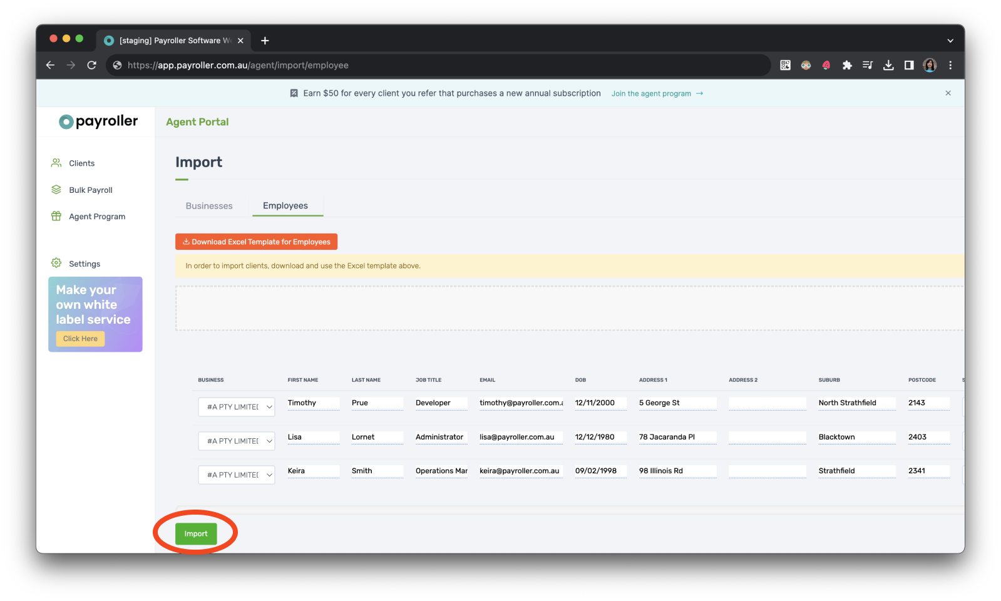Click the yellow Click Here button on the white label banner
The image size is (1001, 601).
(80, 339)
